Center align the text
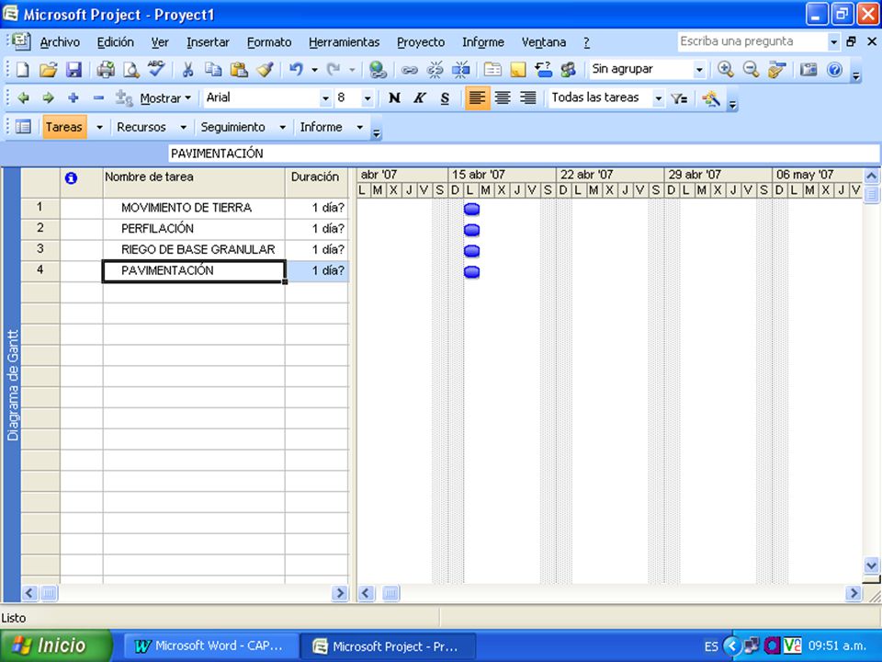Viewport: 882px width, 662px height. (503, 98)
